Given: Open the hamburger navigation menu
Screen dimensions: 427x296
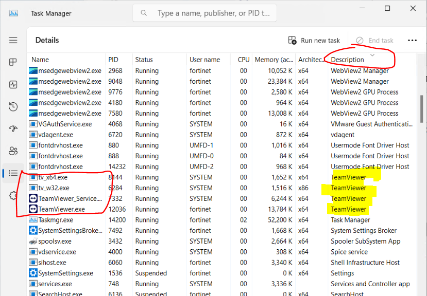Looking at the screenshot, I should pyautogui.click(x=13, y=40).
